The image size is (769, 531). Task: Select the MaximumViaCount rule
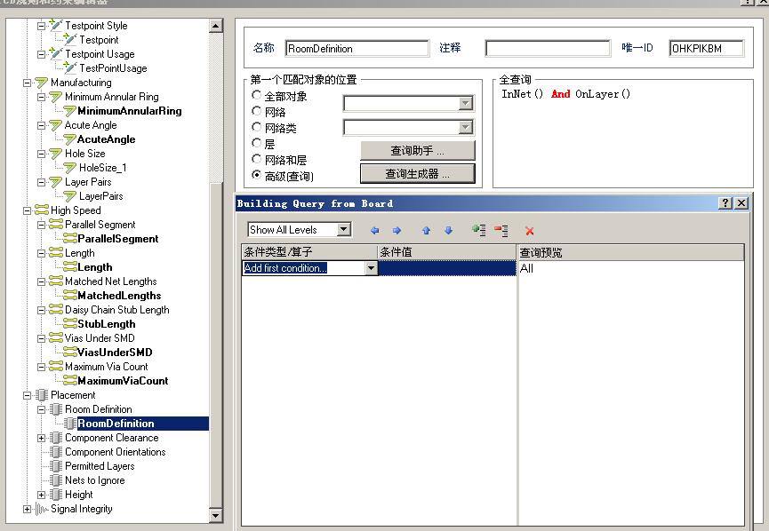(x=123, y=381)
